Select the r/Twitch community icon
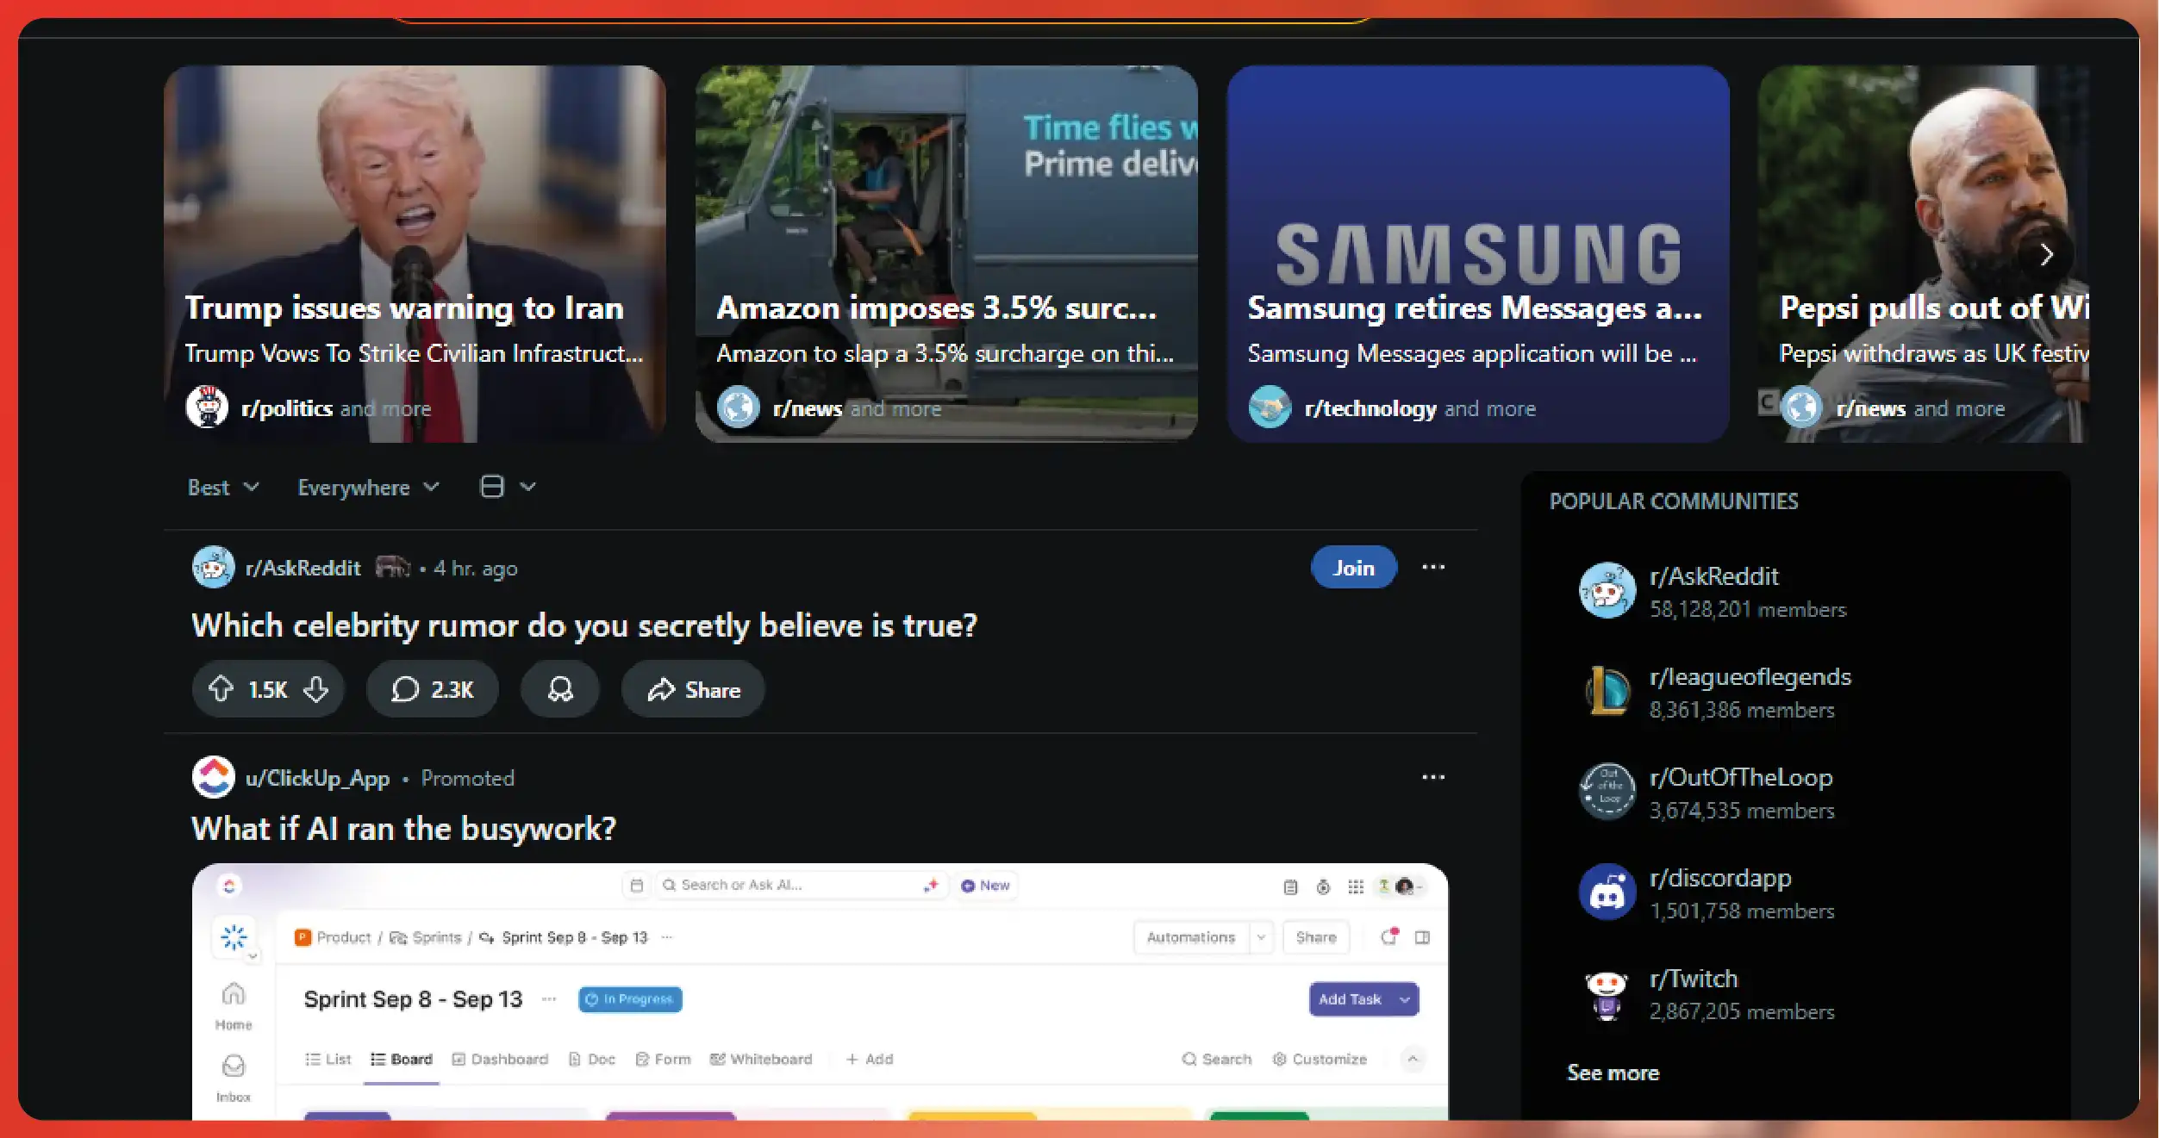2159x1138 pixels. point(1607,993)
